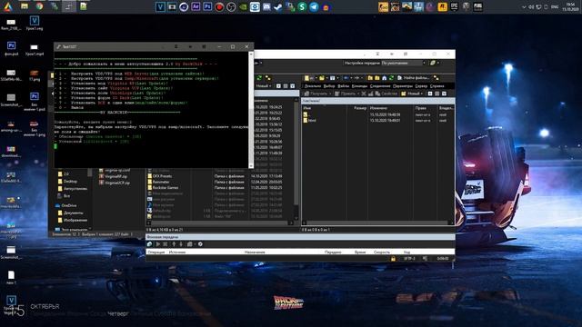Open After Effects from the taskbar
Viewport: 582px width, 327px height.
(196, 6)
